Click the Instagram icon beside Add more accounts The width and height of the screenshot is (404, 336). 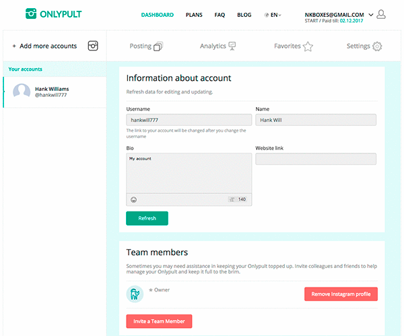coord(93,46)
